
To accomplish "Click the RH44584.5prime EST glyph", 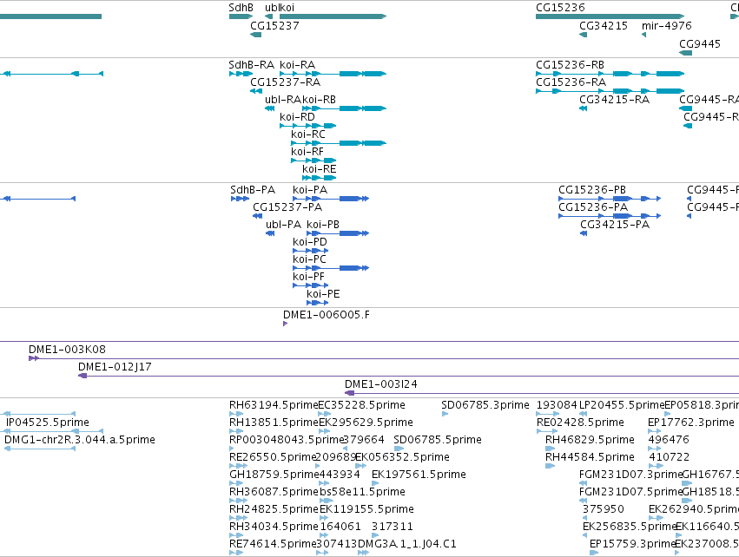I will [550, 466].
